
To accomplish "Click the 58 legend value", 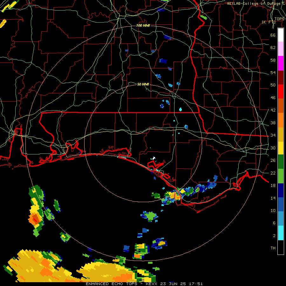I will coord(273,60).
